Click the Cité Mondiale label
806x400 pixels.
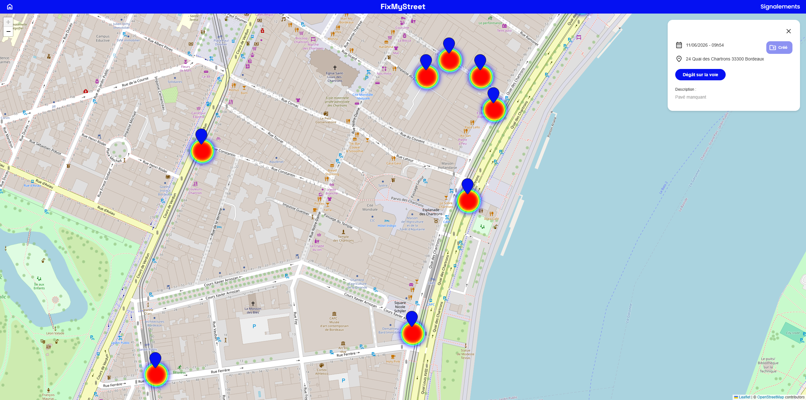coord(370,207)
